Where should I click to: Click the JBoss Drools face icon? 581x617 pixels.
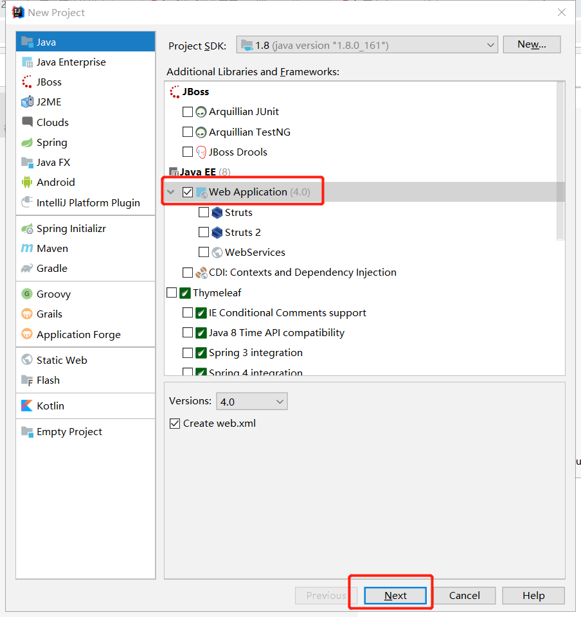pyautogui.click(x=201, y=152)
